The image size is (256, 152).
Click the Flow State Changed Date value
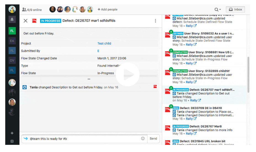(x=112, y=58)
